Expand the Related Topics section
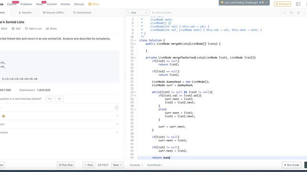The height and width of the screenshot is (172, 307). tap(118, 124)
